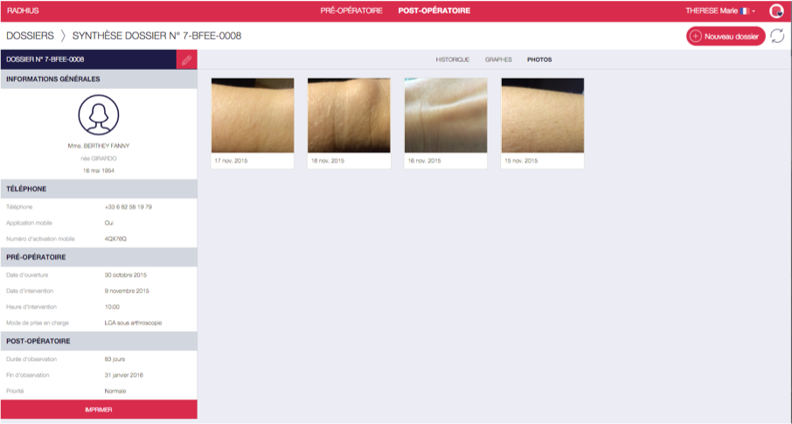Click the opening date 30 octobre 2015
Image resolution: width=792 pixels, height=424 pixels.
[x=126, y=275]
